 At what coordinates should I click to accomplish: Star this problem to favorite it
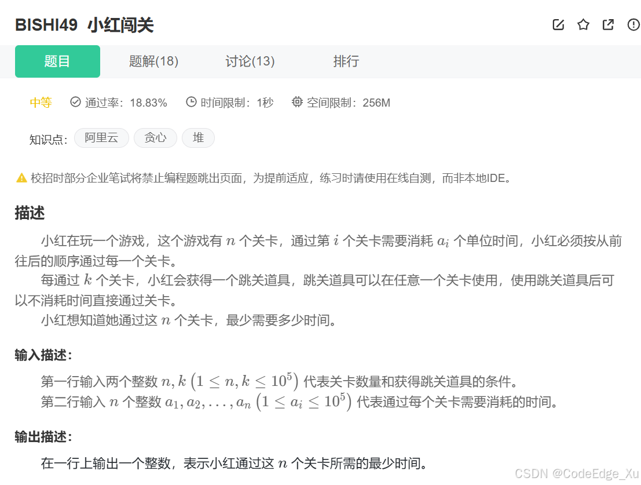[x=583, y=24]
